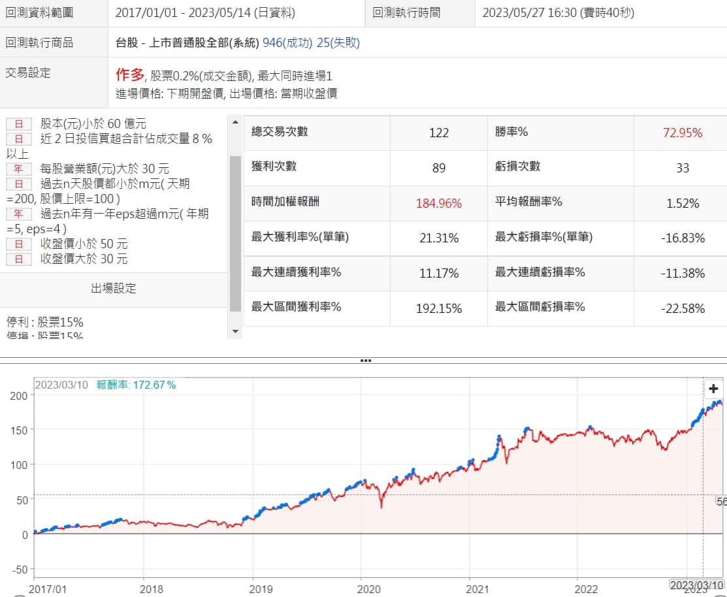The image size is (727, 597).
Task: Click the 日 badge beside 收盤價小於 50 元
Action: click(x=19, y=244)
